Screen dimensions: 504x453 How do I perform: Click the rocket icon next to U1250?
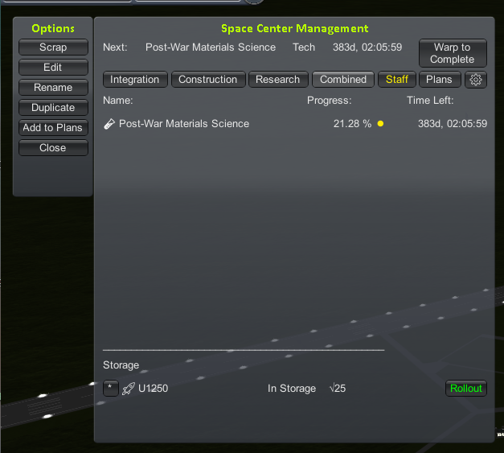(128, 389)
